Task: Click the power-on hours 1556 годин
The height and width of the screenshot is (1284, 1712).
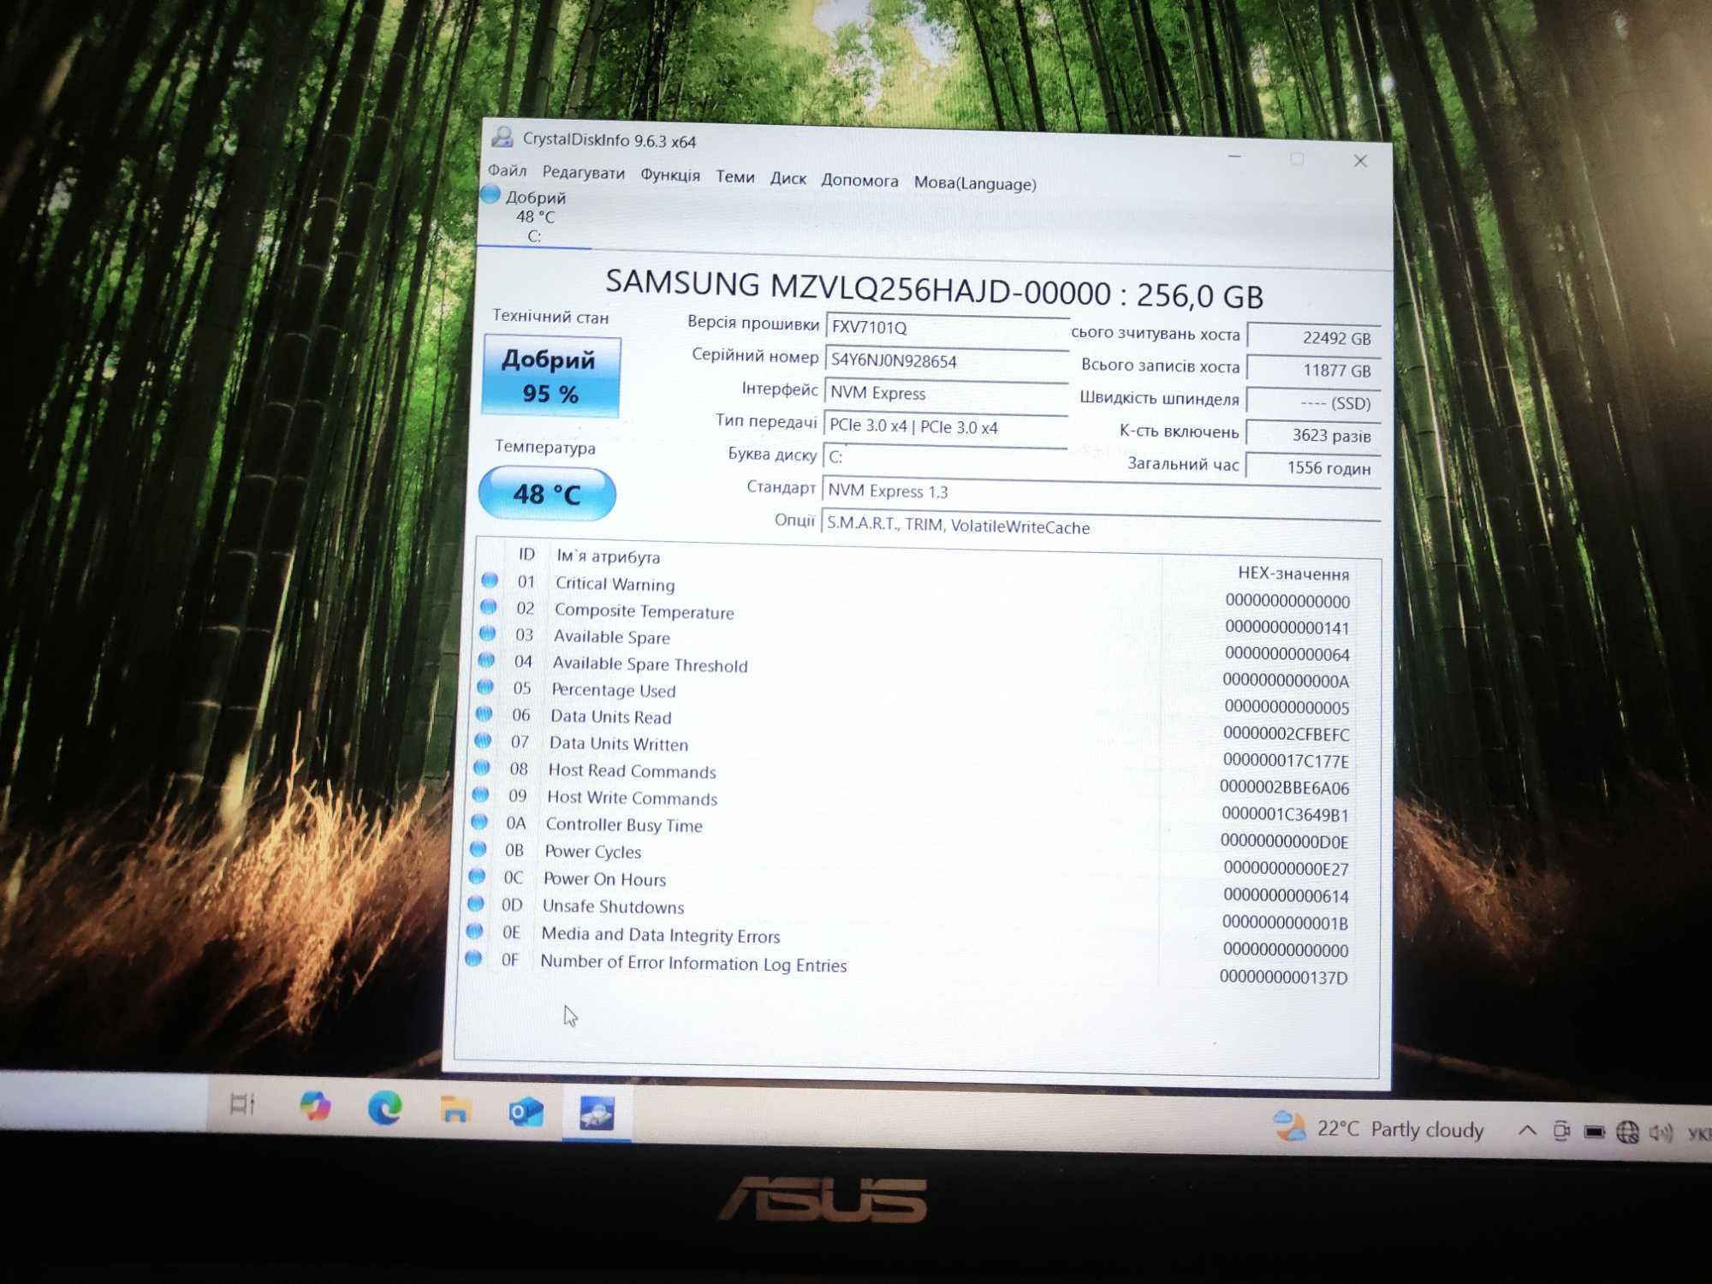Action: point(1312,468)
